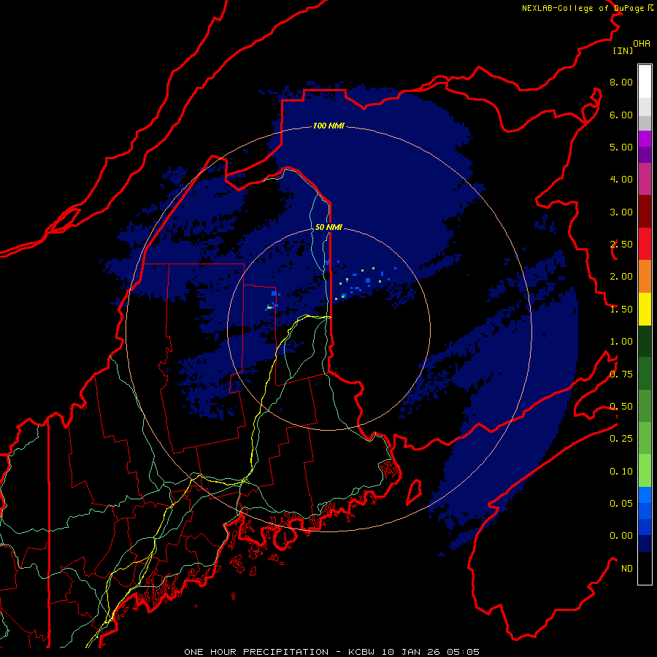This screenshot has height=657, width=657.
Task: Click the 50 NMI range ring label
Action: pyautogui.click(x=328, y=227)
